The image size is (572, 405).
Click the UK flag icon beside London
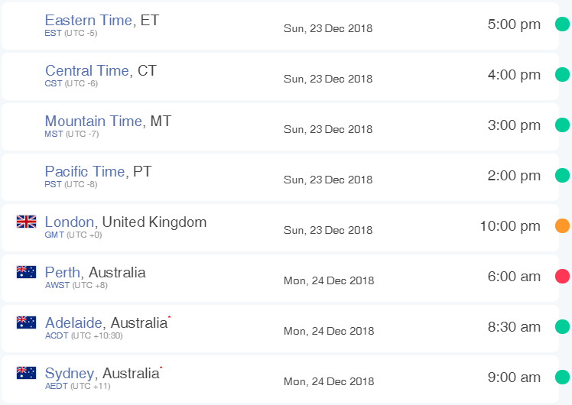pyautogui.click(x=26, y=222)
